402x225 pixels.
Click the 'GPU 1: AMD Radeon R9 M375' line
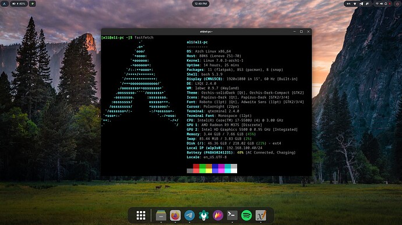tap(224, 125)
